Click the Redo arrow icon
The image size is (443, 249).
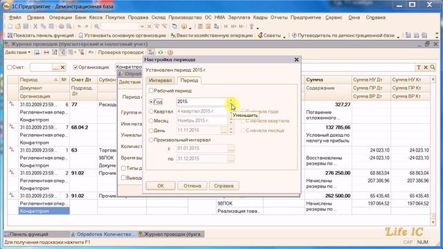tap(87, 26)
